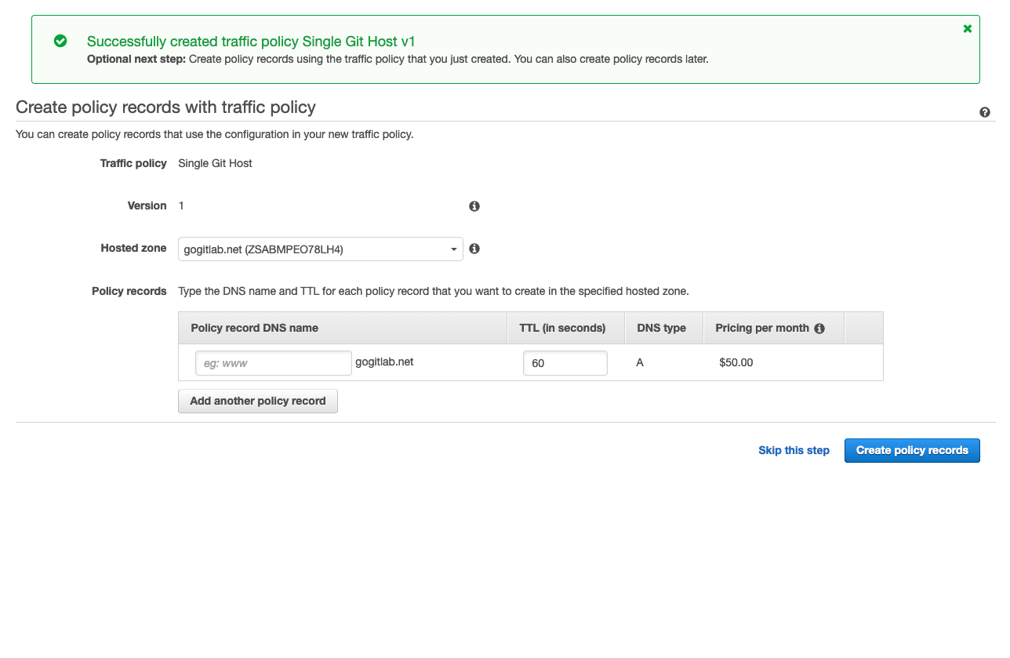
Task: Click the TTL field containing 60
Action: [565, 362]
